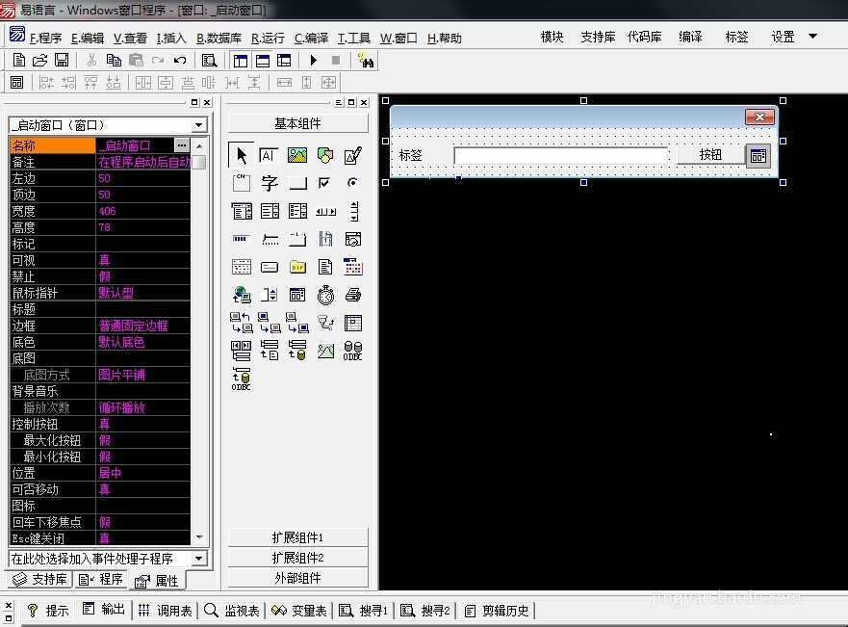The image size is (848, 627).
Task: Pick the checkbox component in palette
Action: pos(325,183)
